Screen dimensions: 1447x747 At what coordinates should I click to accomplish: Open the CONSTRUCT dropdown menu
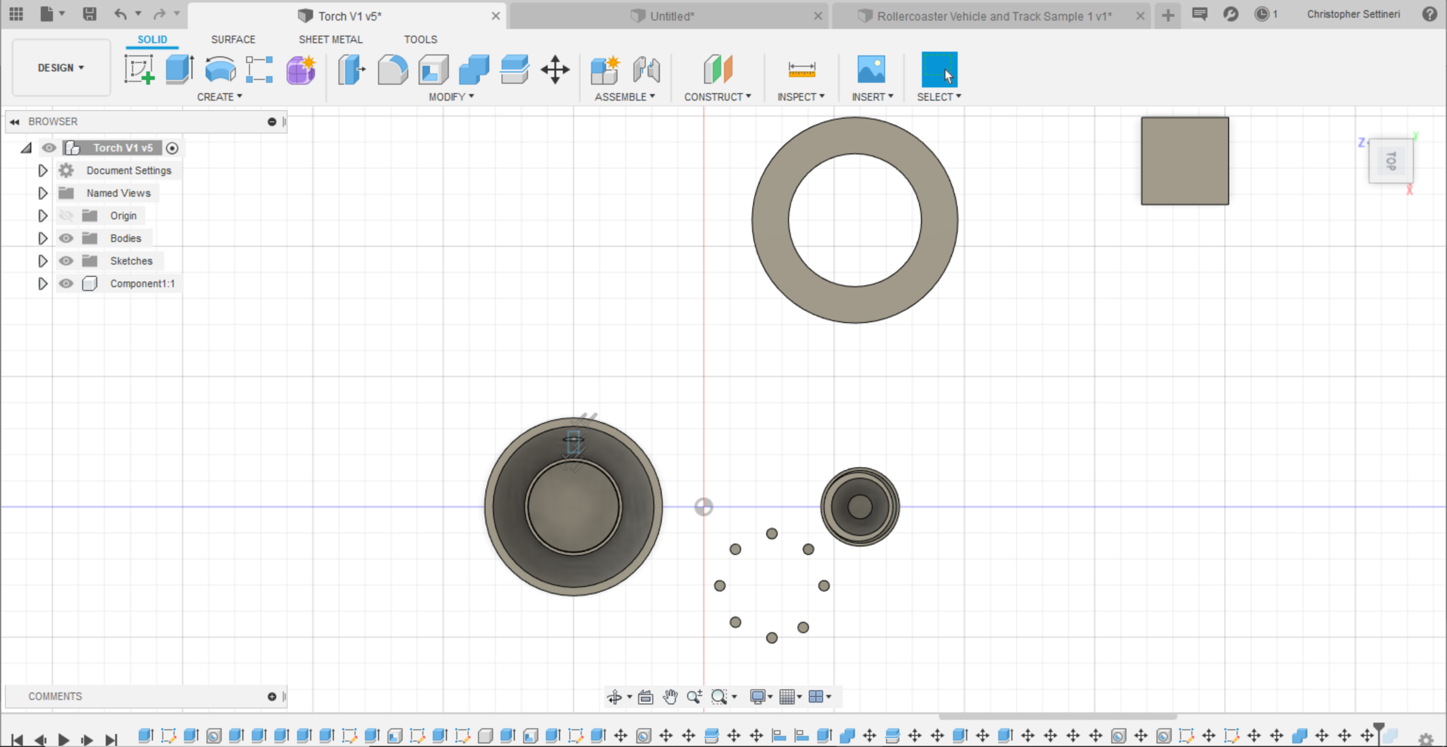tap(718, 97)
